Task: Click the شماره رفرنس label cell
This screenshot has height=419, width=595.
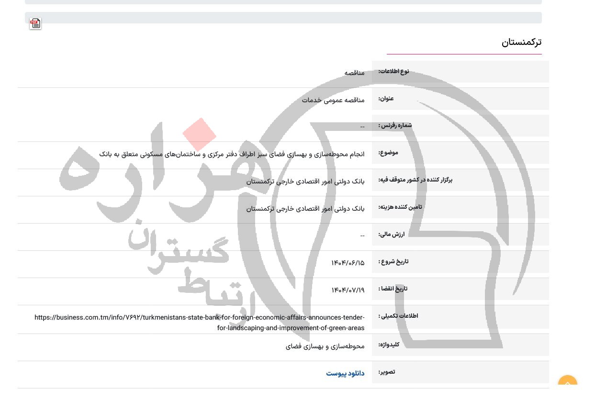Action: click(x=395, y=125)
